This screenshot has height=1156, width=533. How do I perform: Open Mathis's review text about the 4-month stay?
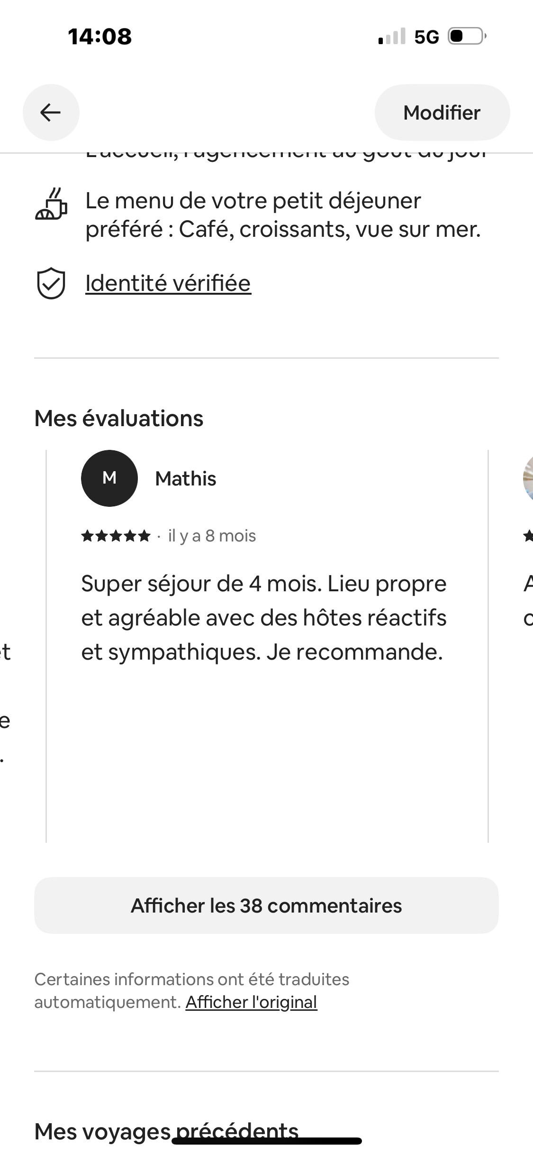pyautogui.click(x=263, y=618)
